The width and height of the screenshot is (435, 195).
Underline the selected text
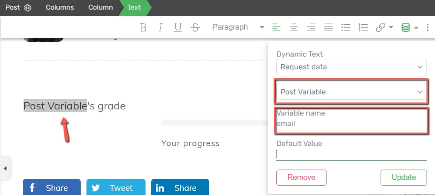[178, 27]
